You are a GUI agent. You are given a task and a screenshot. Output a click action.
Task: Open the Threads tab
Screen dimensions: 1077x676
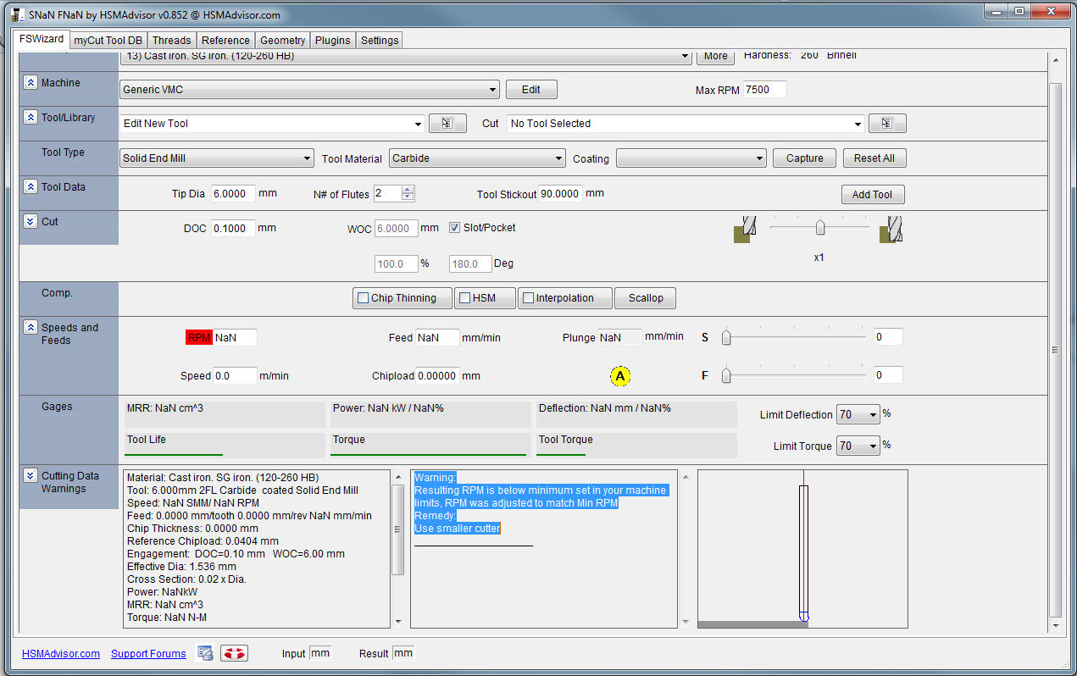171,41
